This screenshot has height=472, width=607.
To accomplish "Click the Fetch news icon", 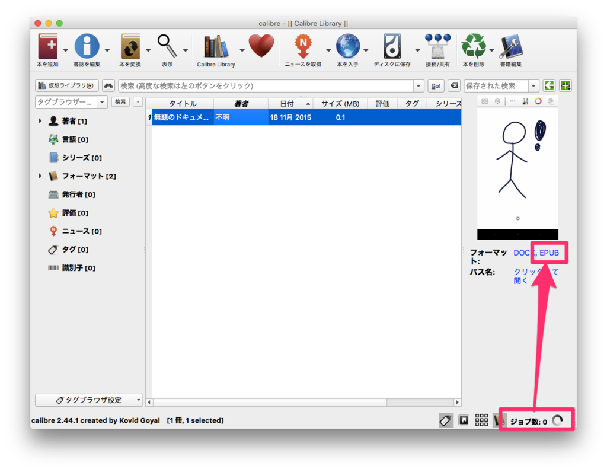I will 303,46.
